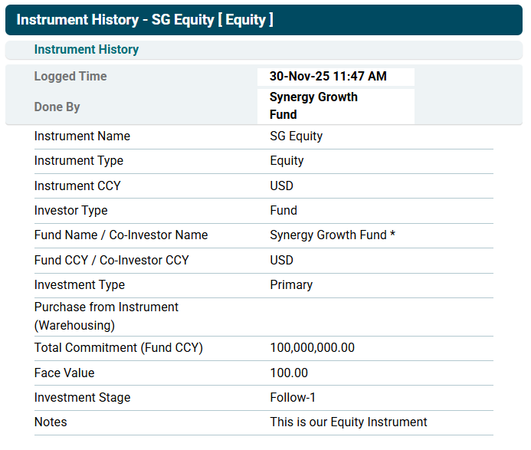Viewport: 531px width, 450px height.
Task: Click the Instrument History section header
Action: tap(87, 50)
